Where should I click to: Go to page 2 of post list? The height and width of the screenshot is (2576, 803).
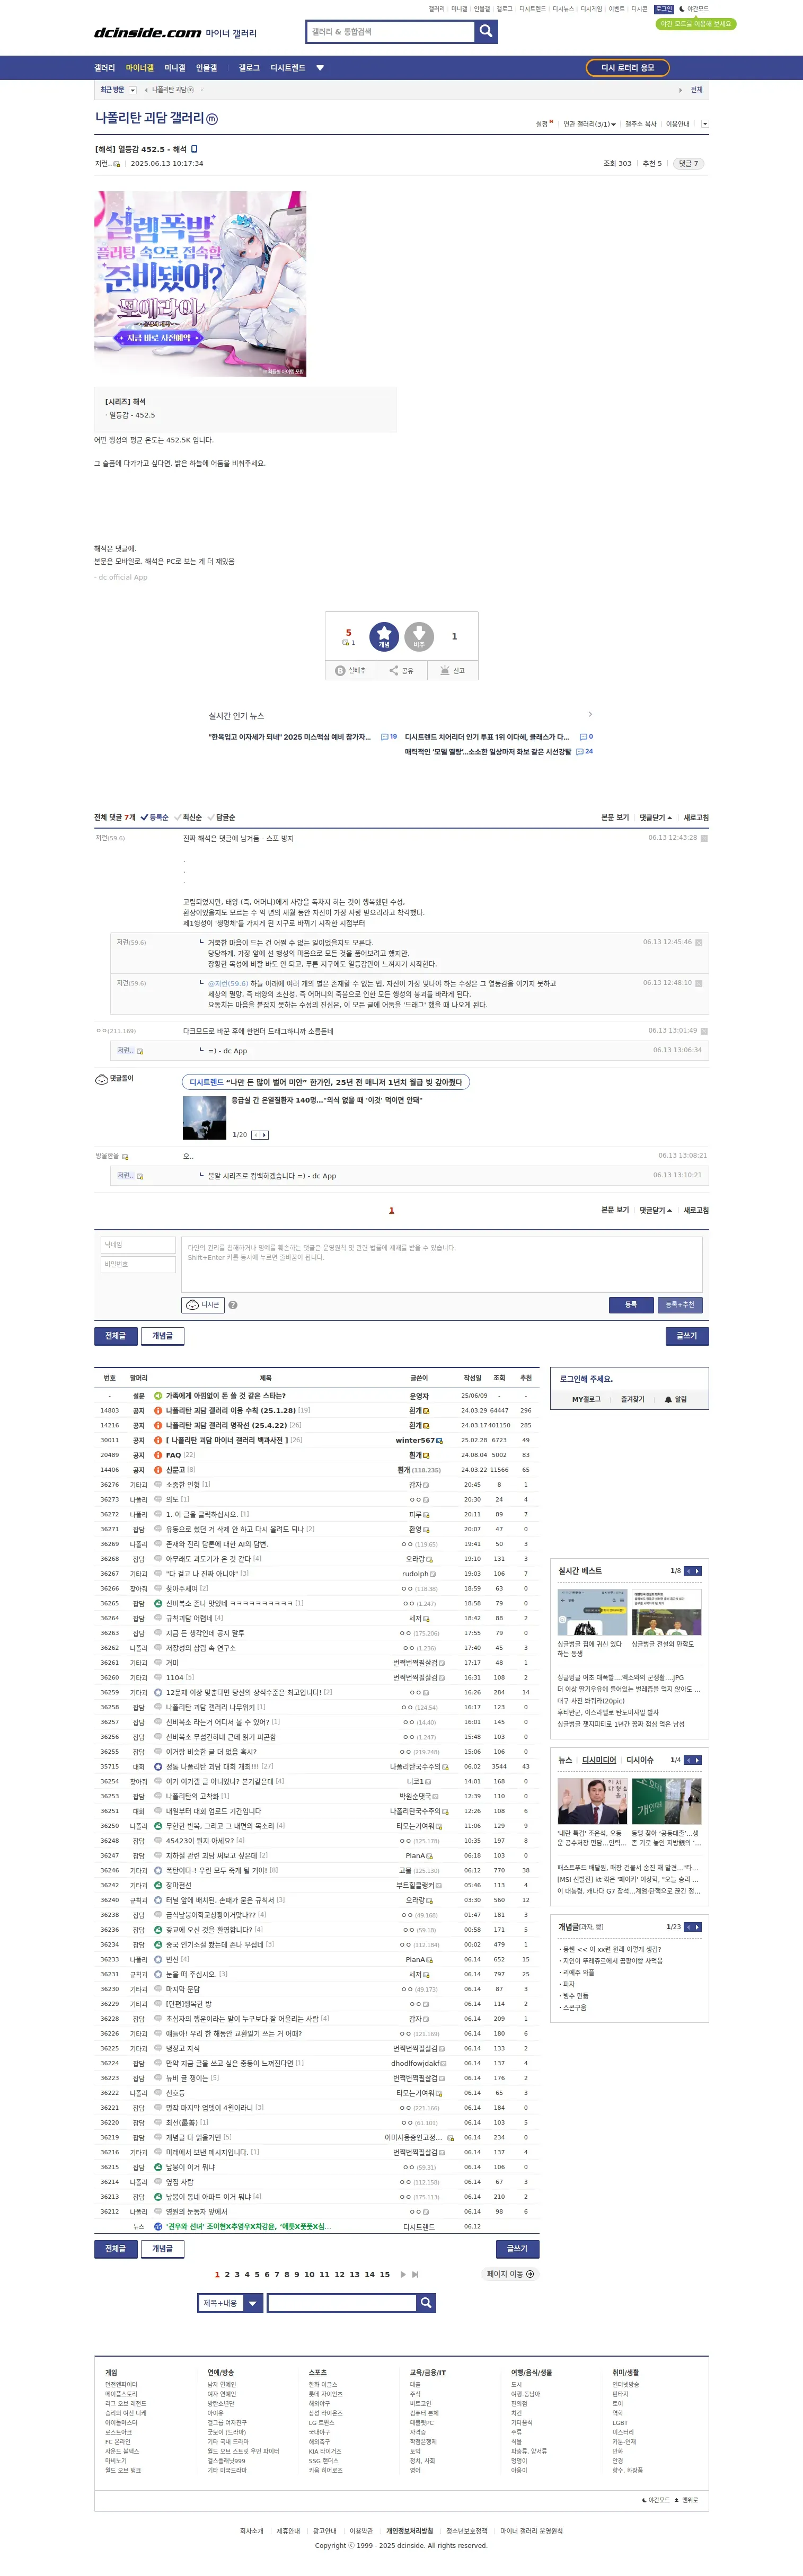227,2274
